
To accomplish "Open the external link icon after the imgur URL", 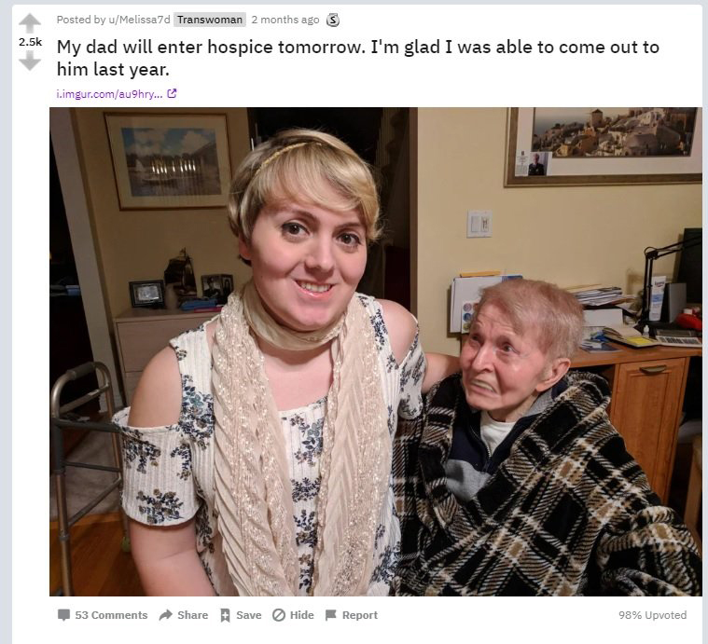I will tap(172, 94).
